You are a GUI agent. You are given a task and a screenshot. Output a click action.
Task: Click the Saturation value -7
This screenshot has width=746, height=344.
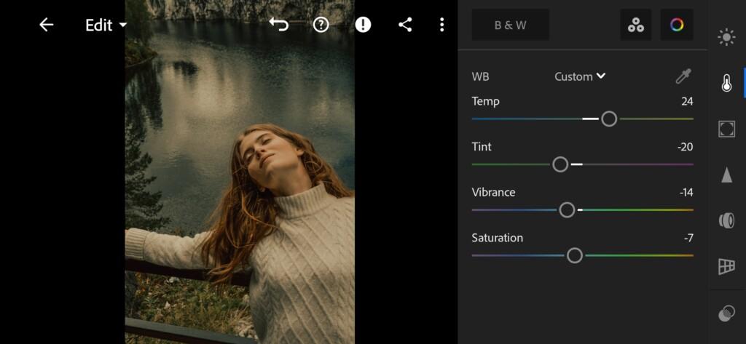coord(688,238)
